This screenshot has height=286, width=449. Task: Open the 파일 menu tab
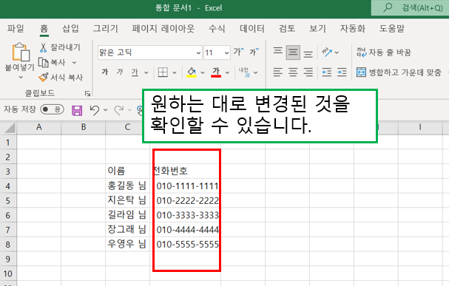coord(16,28)
